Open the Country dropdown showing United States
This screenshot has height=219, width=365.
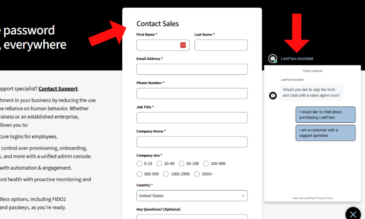coord(192,196)
